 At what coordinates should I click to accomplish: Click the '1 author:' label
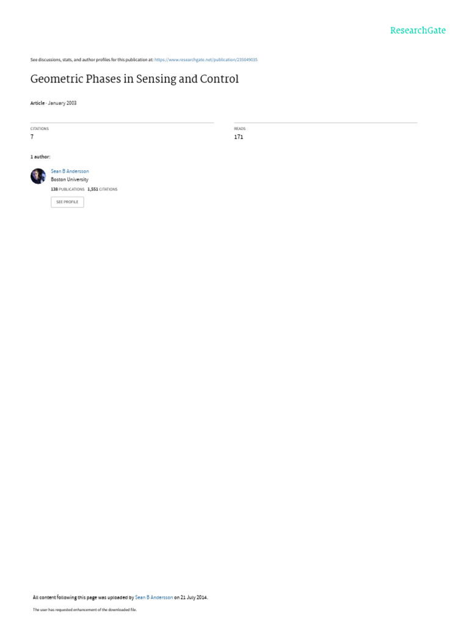40,157
